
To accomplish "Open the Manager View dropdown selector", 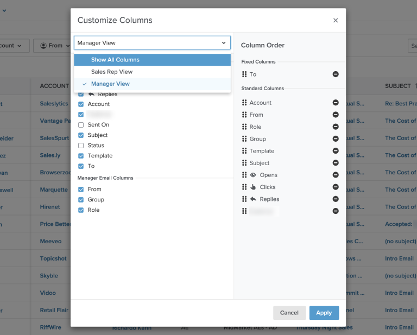I will point(152,43).
